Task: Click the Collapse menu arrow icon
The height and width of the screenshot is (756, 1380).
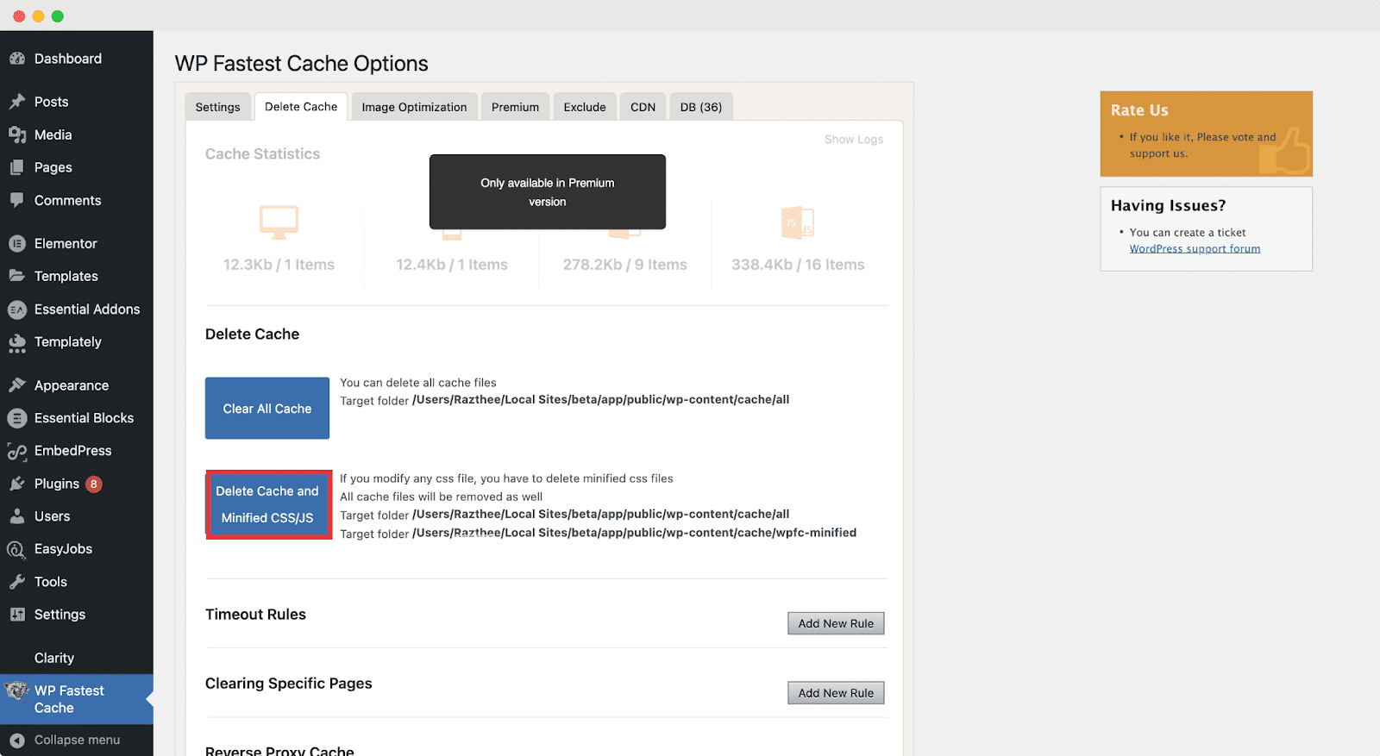Action: click(x=17, y=740)
